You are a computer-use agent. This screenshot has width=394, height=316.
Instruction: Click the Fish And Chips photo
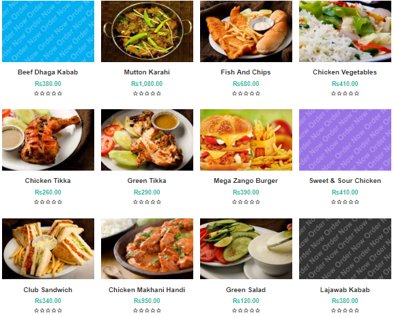(246, 31)
